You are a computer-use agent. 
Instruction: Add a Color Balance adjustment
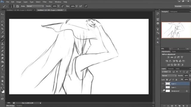pos(170,61)
